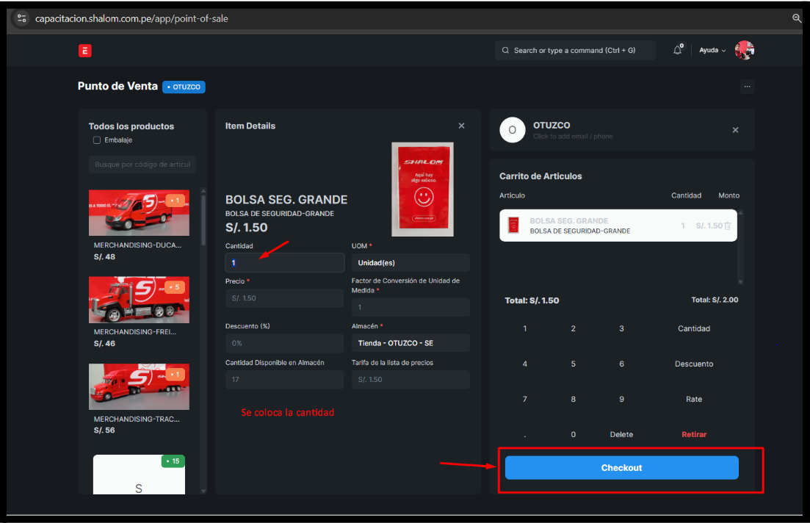Close the Item Details panel
Viewport: 810px width, 523px height.
(x=461, y=126)
